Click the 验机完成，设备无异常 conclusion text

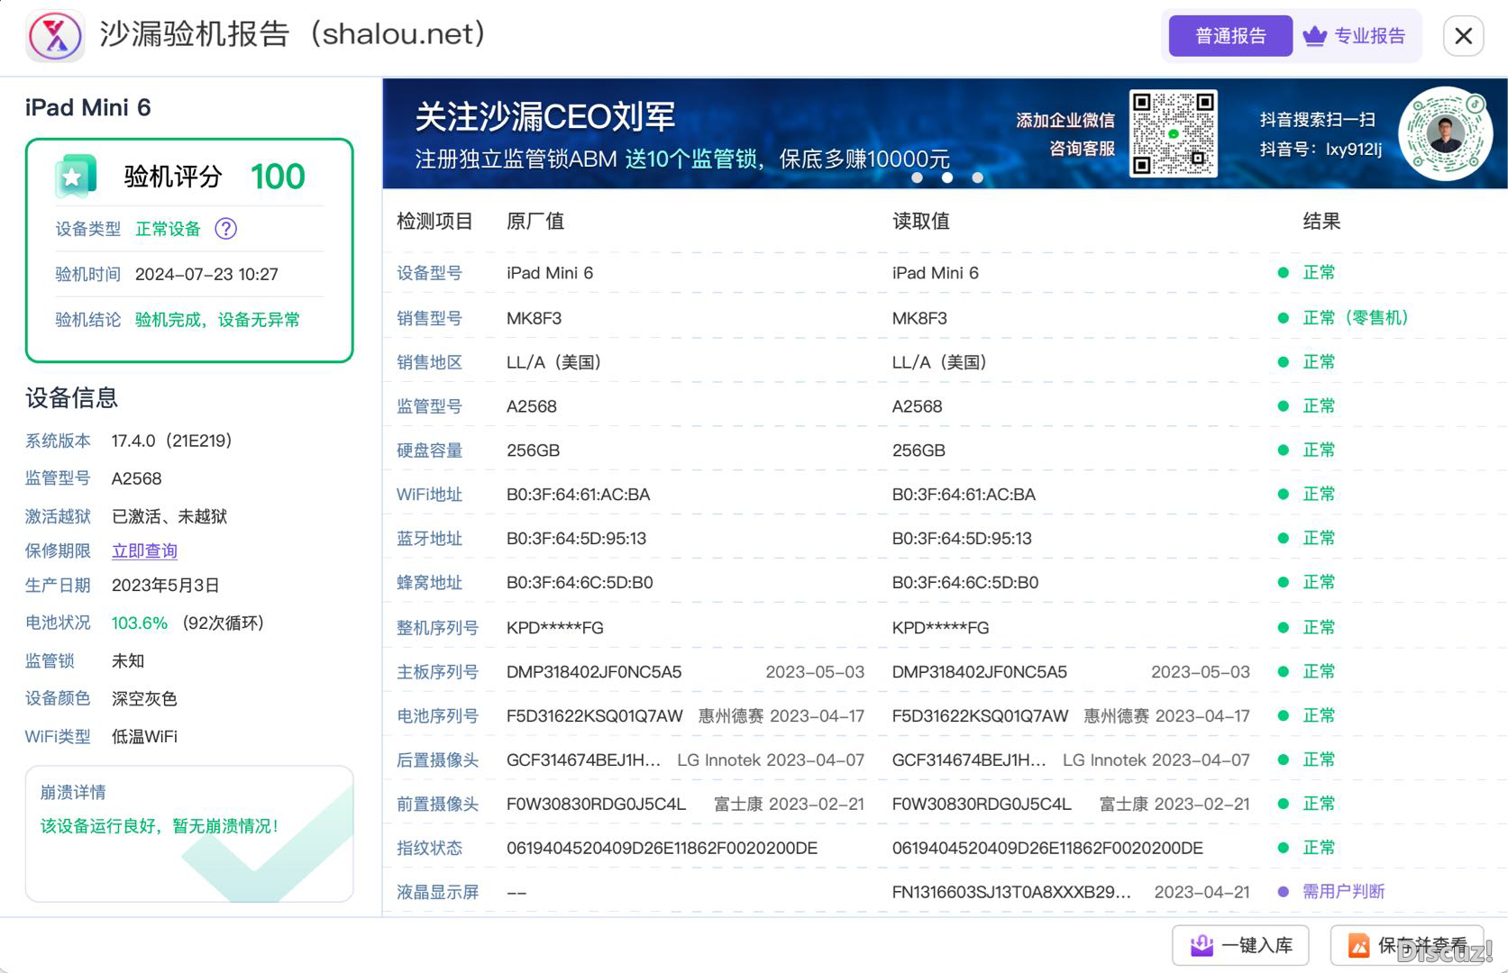(217, 320)
